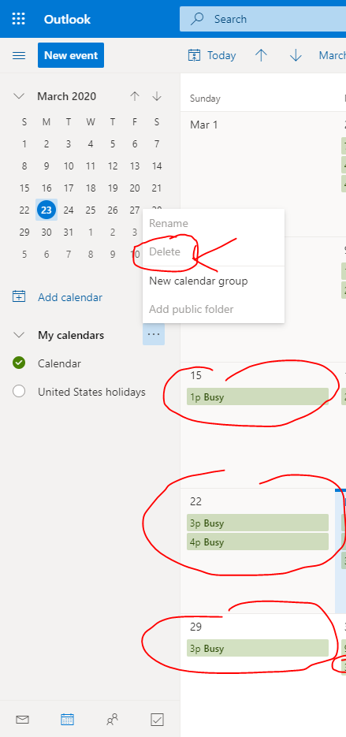Click in the Search box

pyautogui.click(x=263, y=19)
